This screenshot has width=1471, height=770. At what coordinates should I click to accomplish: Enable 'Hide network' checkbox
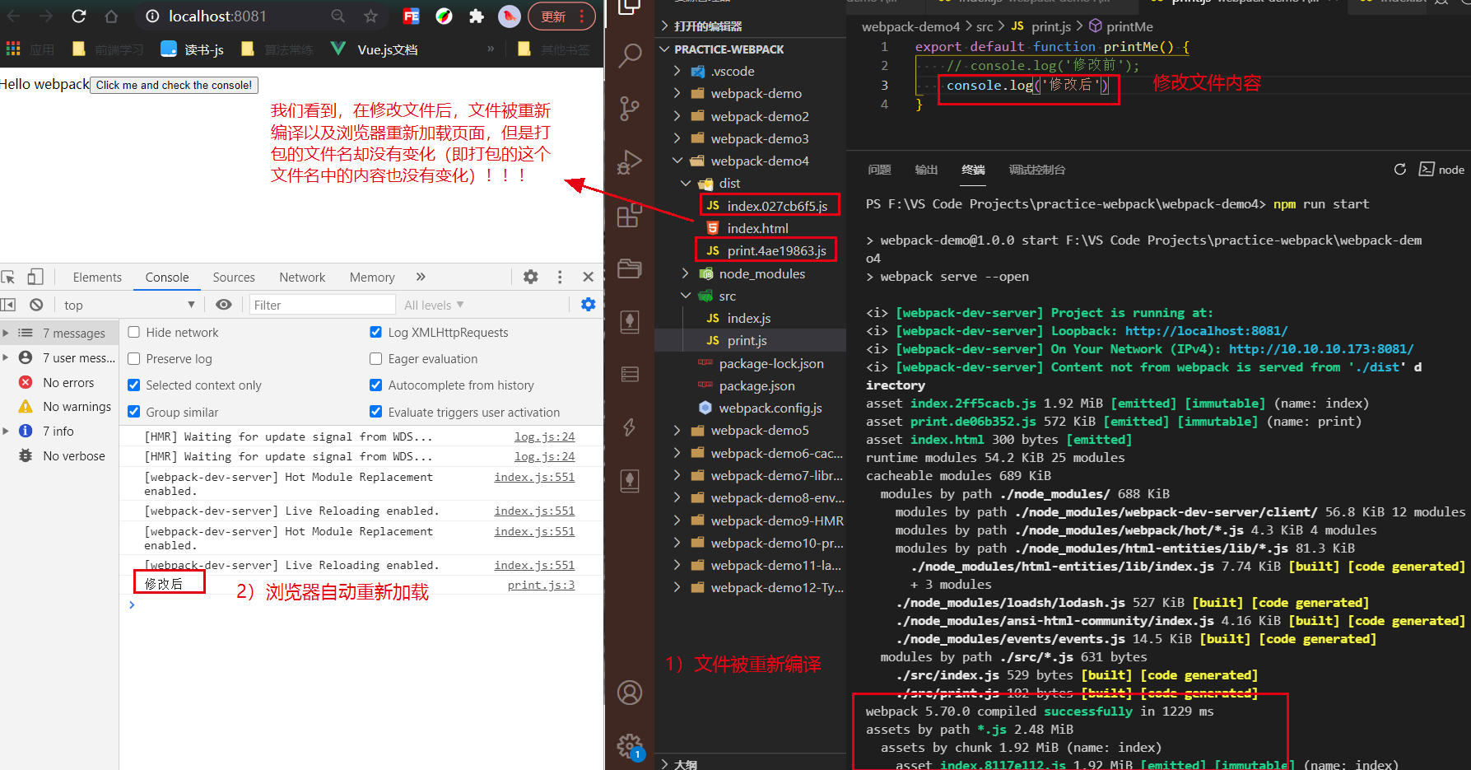[x=133, y=332]
